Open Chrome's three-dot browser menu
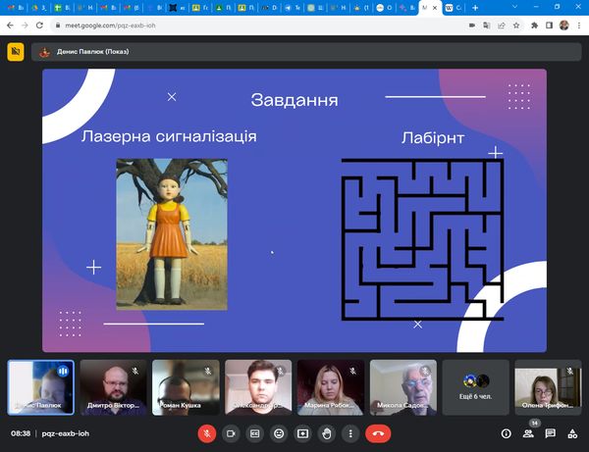589x452 pixels. [x=579, y=25]
